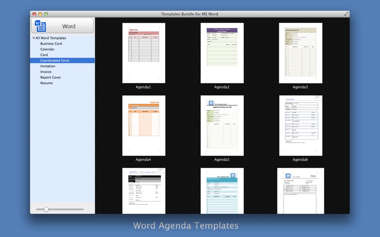This screenshot has width=380, height=237.
Task: Collapse the All Word Templates tree
Action: (34, 38)
